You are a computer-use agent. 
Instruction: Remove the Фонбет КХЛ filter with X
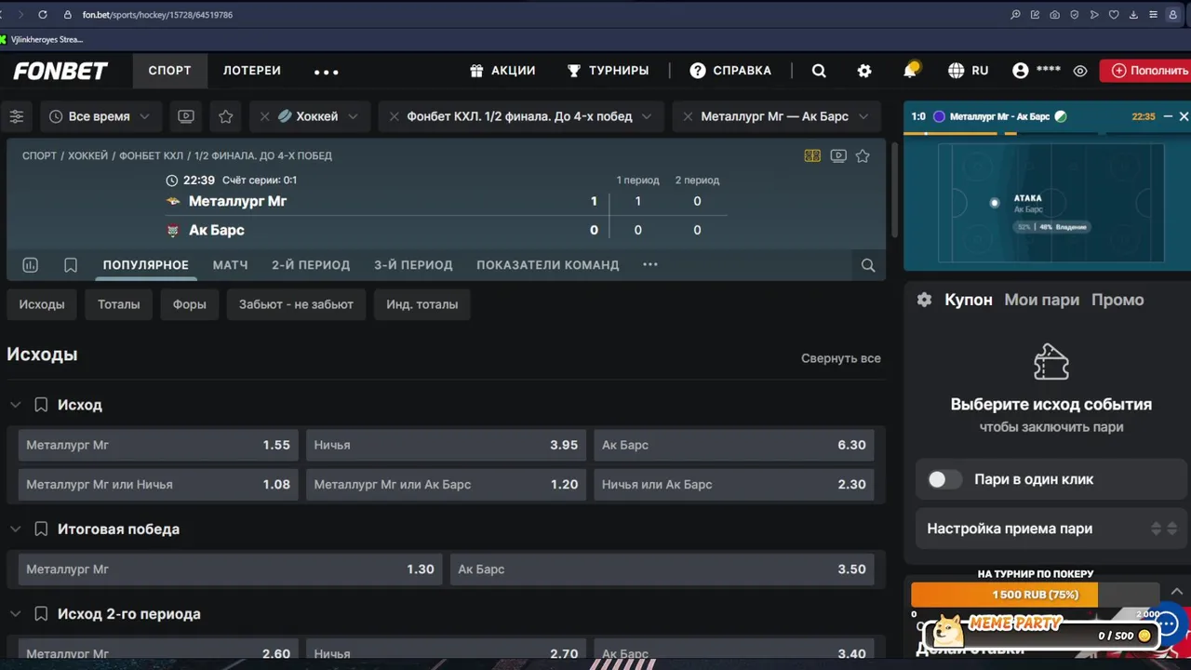(x=394, y=116)
